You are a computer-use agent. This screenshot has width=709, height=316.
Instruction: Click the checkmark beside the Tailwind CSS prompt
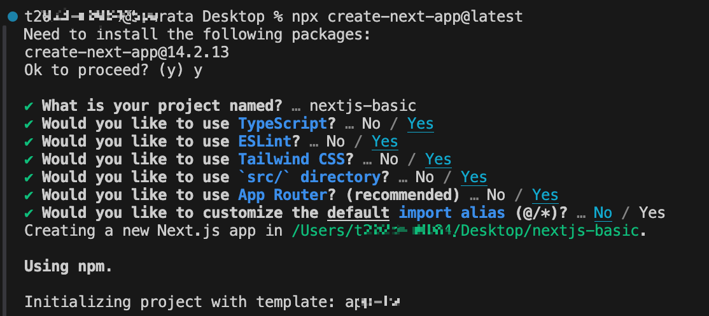coord(29,160)
